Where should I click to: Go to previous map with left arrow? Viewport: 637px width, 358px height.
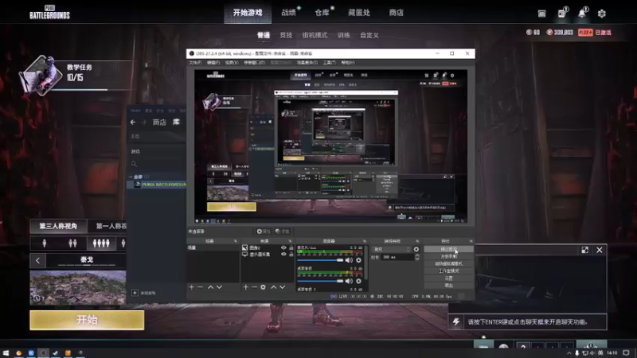tap(37, 261)
